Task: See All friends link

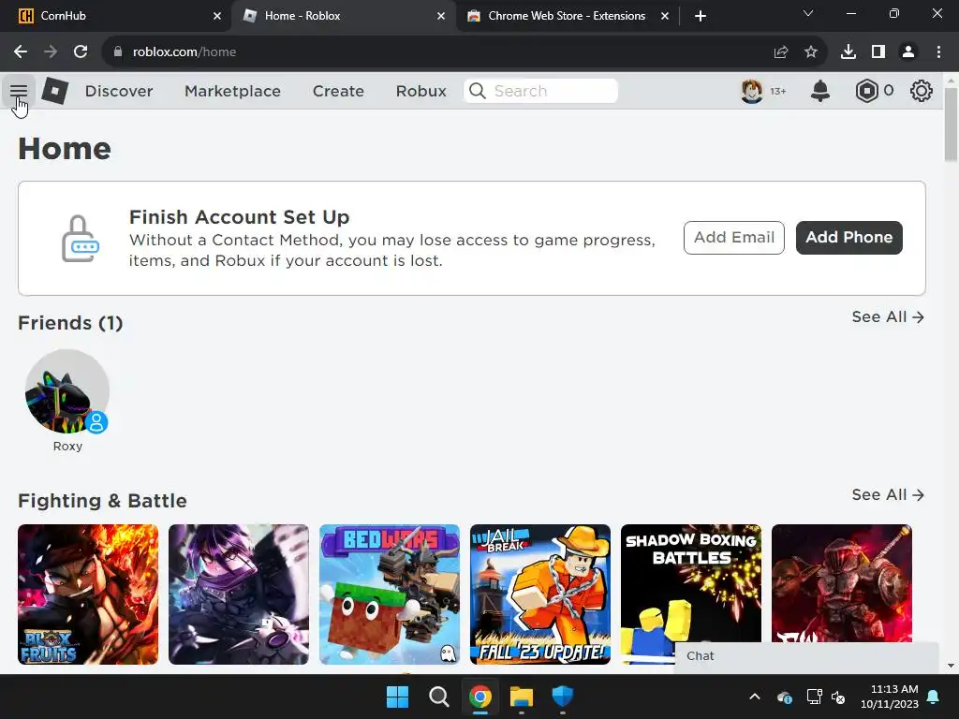Action: point(888,316)
